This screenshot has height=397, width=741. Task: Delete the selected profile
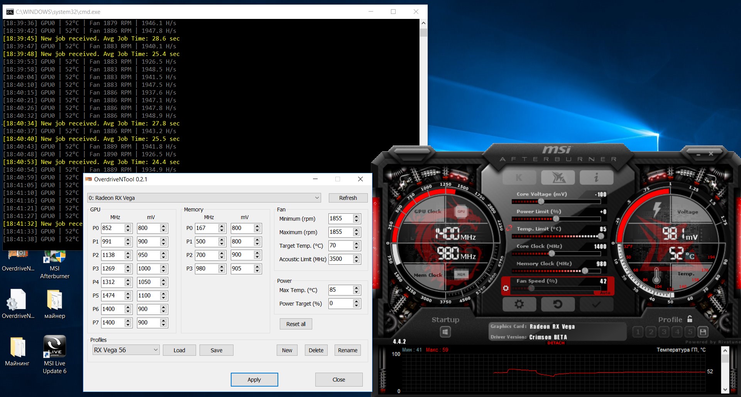point(316,350)
